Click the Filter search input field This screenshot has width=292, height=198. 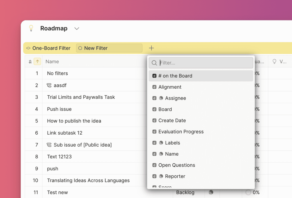tap(204, 63)
